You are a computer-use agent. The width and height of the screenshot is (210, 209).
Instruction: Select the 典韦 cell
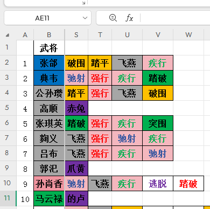pyautogui.click(x=49, y=78)
